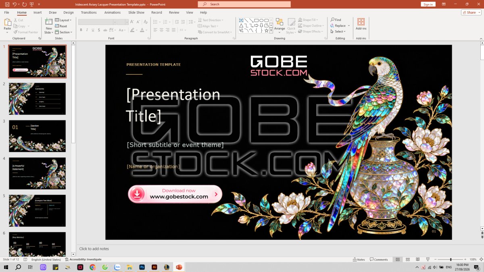This screenshot has width=484, height=272.
Task: Switch to the Animations tab
Action: [113, 12]
